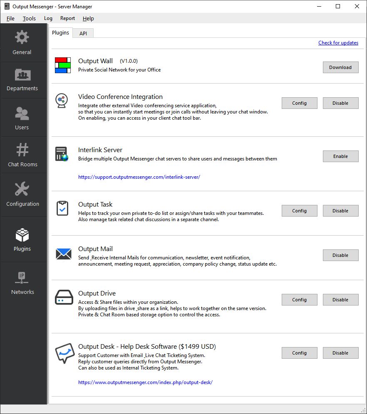
Task: Click the Output Mail envelope icon
Action: 63,254
